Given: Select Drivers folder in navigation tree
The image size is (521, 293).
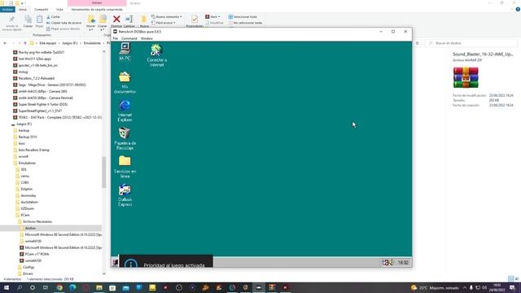Looking at the screenshot, I should point(28,273).
